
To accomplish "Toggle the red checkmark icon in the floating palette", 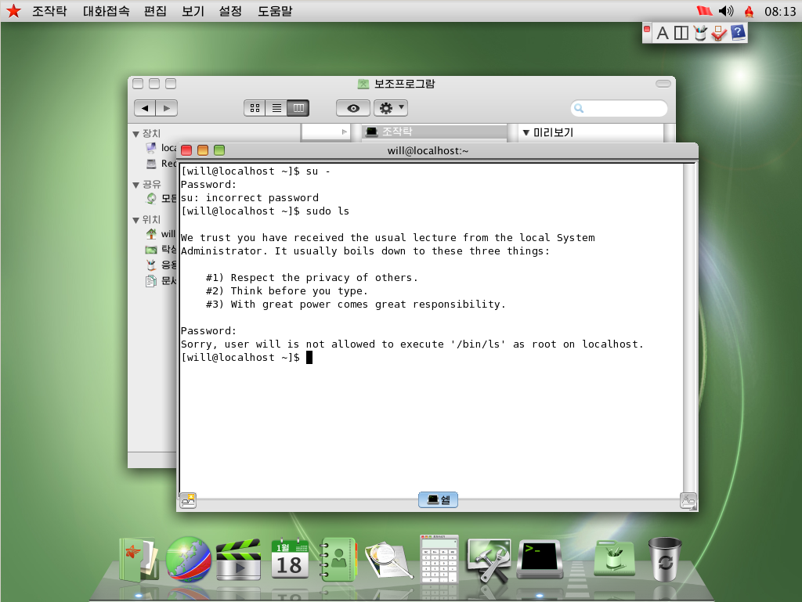I will click(x=718, y=32).
